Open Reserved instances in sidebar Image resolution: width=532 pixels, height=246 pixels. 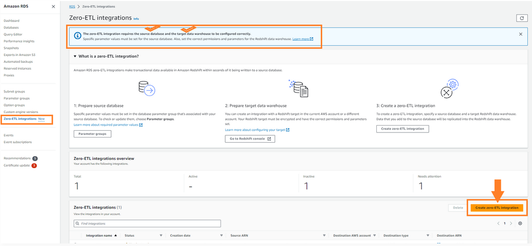pos(17,68)
